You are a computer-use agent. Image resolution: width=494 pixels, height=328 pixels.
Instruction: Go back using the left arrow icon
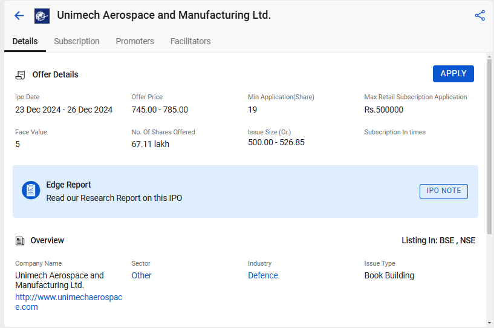click(19, 16)
